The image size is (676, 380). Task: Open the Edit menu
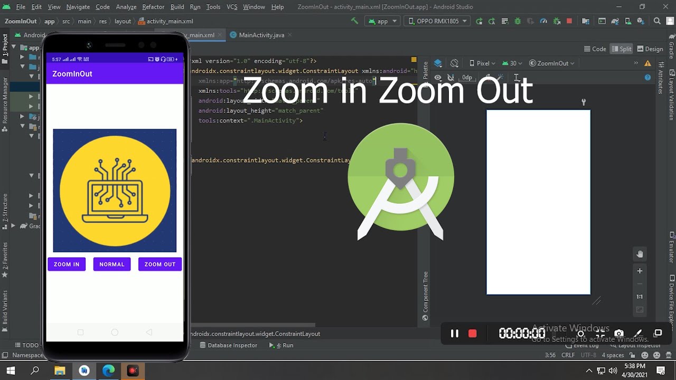pos(36,7)
